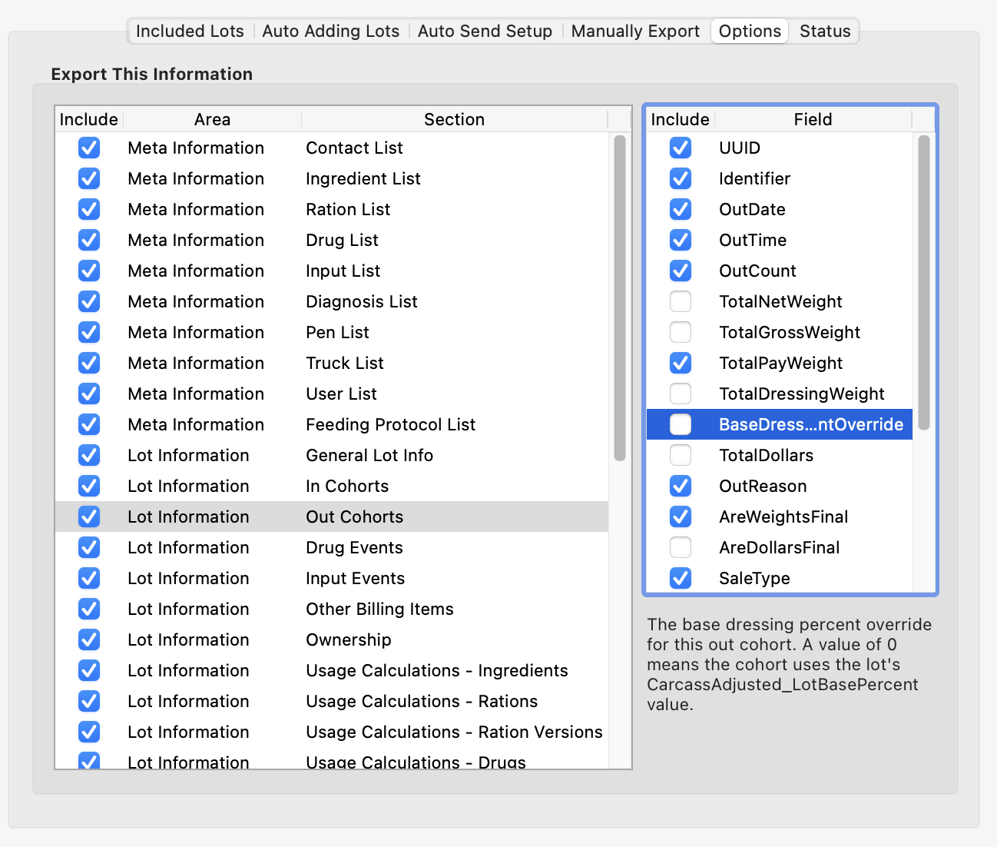997x847 pixels.
Task: Select the In Cohorts section row
Action: 332,486
